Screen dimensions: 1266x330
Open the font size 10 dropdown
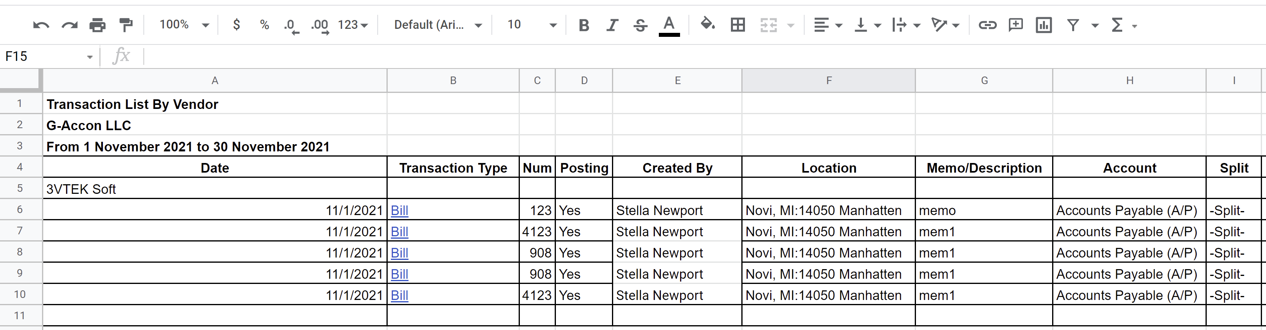(532, 24)
